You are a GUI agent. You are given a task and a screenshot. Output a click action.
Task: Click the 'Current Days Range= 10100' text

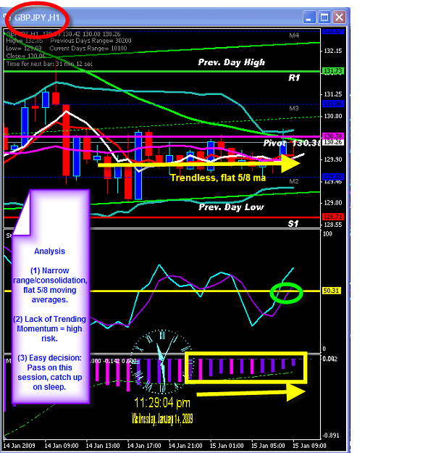point(88,49)
